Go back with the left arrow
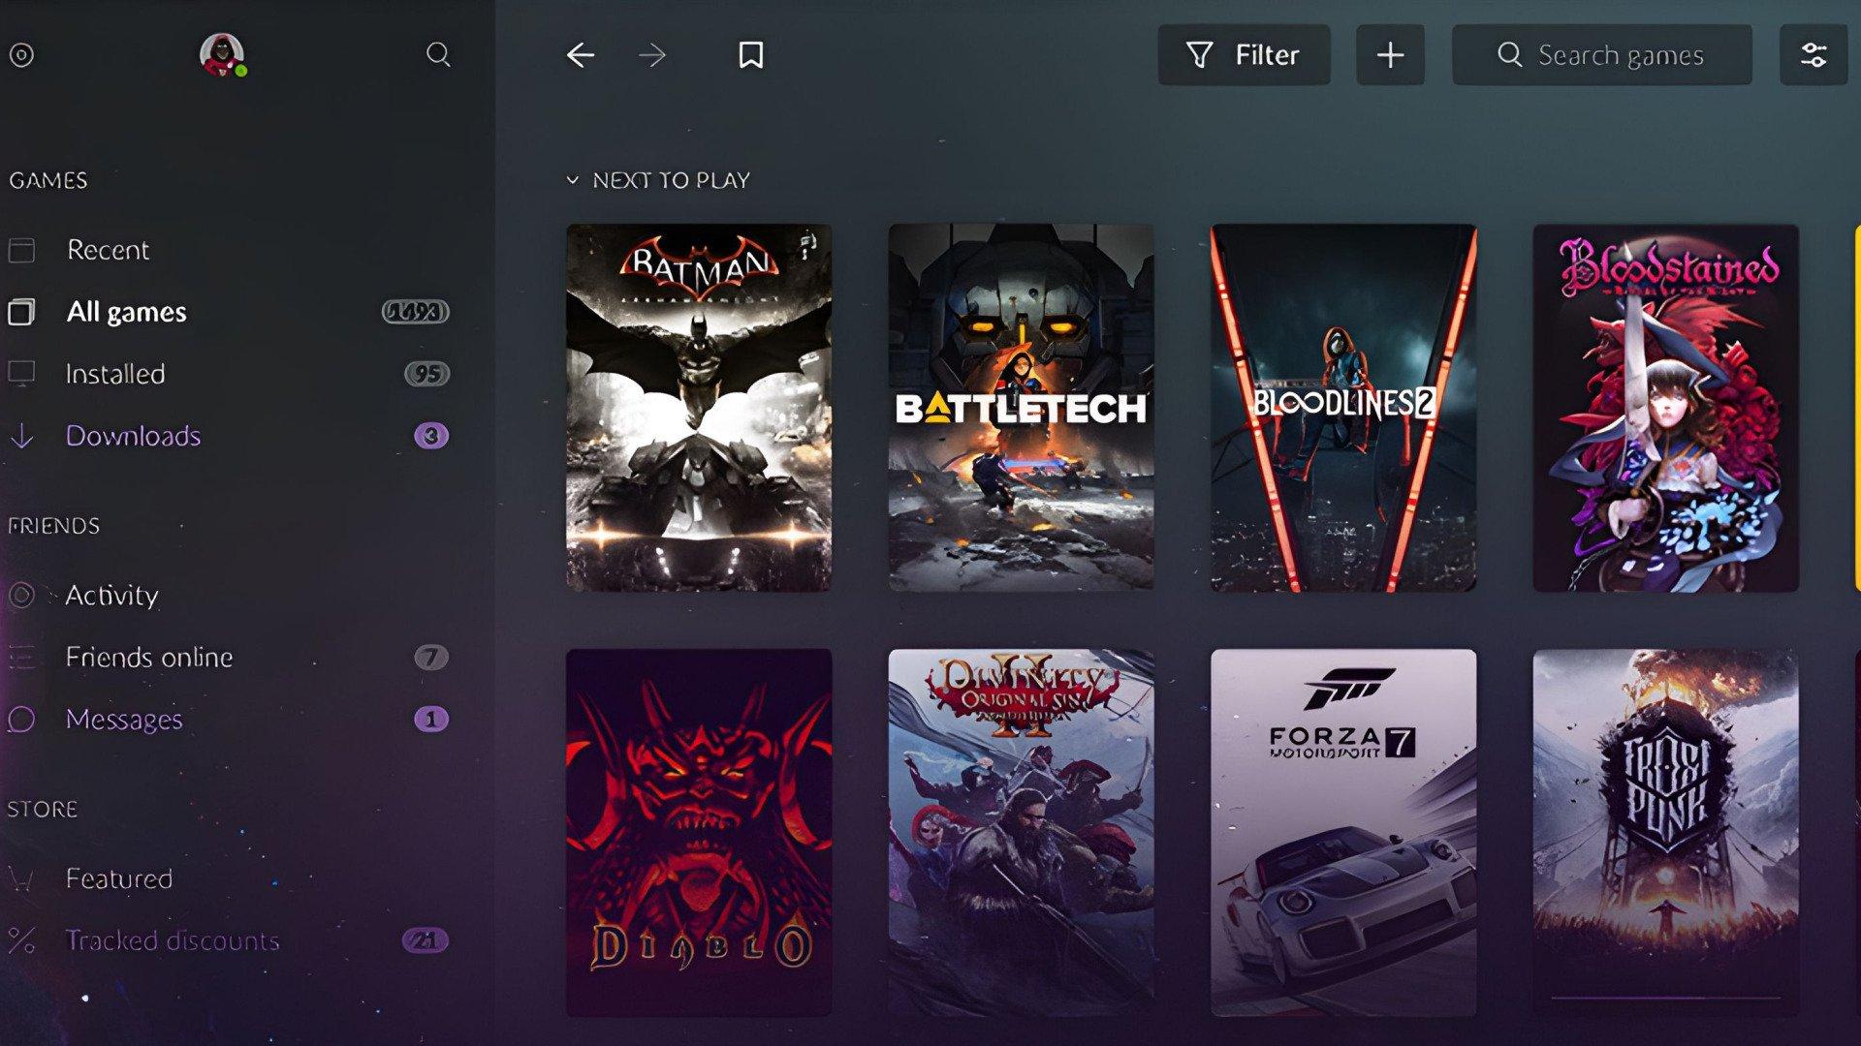 (x=580, y=55)
